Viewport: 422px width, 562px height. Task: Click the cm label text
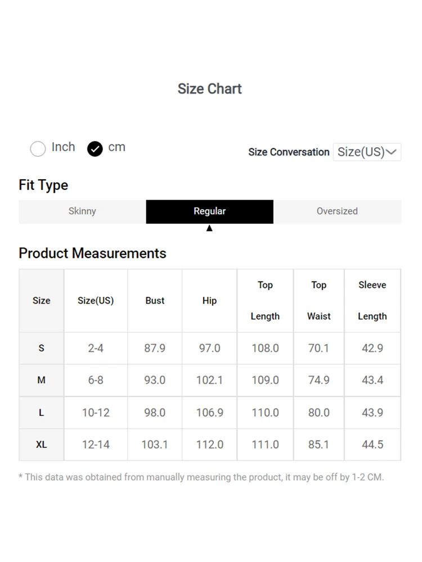(116, 147)
